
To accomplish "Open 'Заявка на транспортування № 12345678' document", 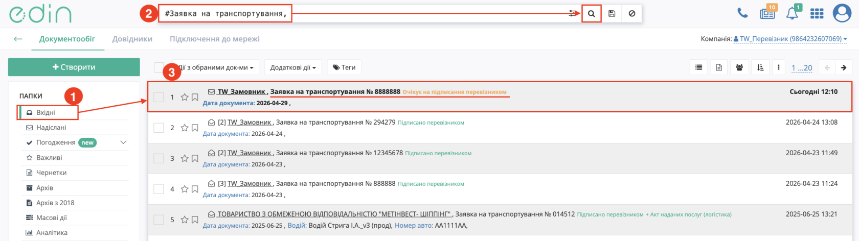I will (x=339, y=153).
